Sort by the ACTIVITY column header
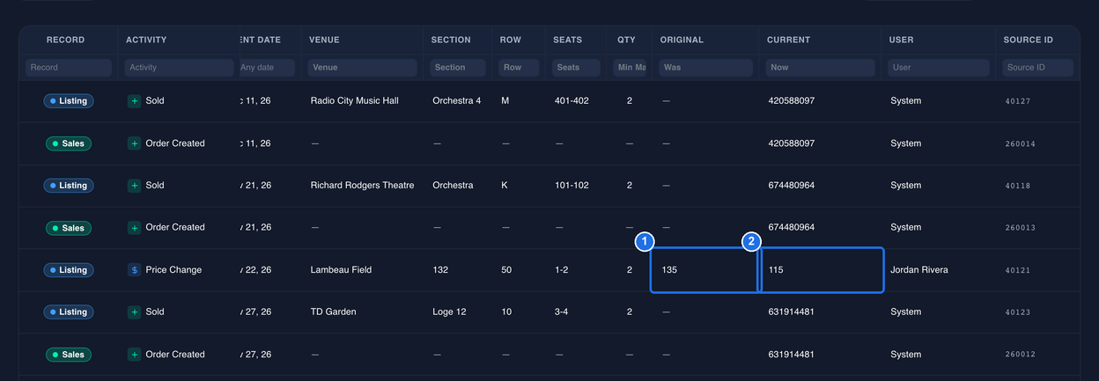Screen dimensions: 1099x381 pyautogui.click(x=146, y=40)
